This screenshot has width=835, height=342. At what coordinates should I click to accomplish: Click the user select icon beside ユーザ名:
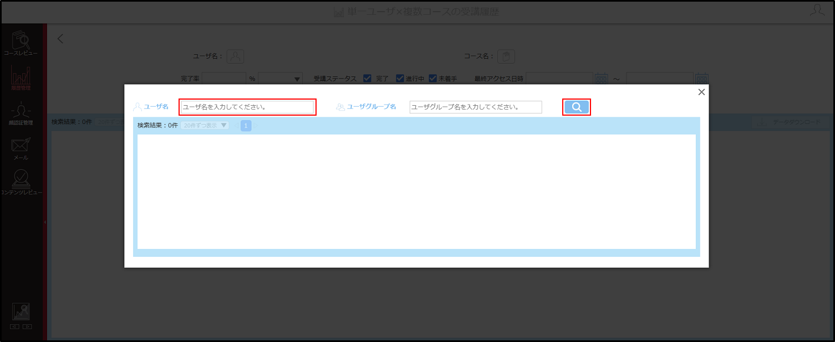(236, 56)
